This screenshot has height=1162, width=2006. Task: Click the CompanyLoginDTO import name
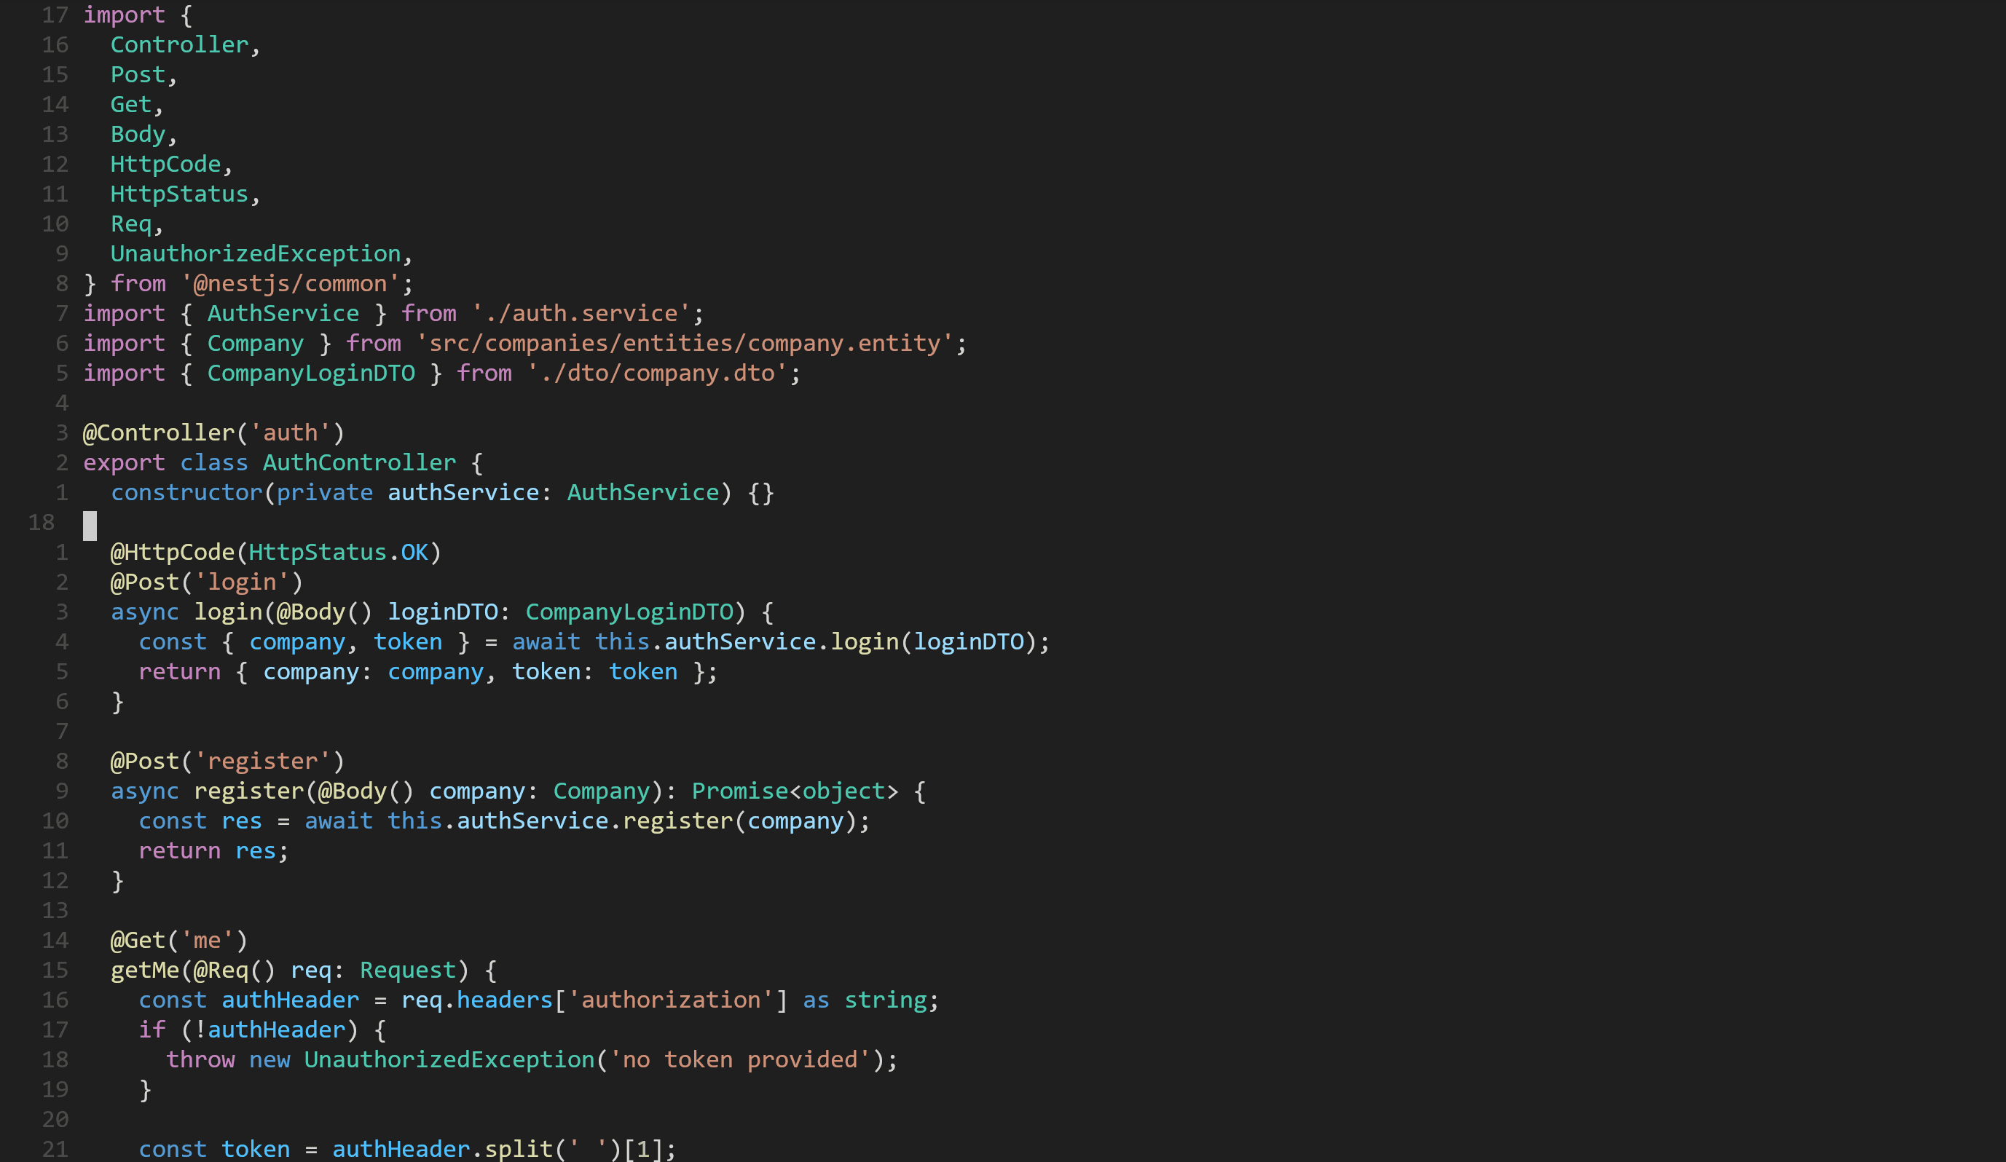311,373
